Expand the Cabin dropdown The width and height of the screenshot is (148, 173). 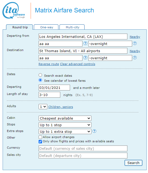(65, 119)
